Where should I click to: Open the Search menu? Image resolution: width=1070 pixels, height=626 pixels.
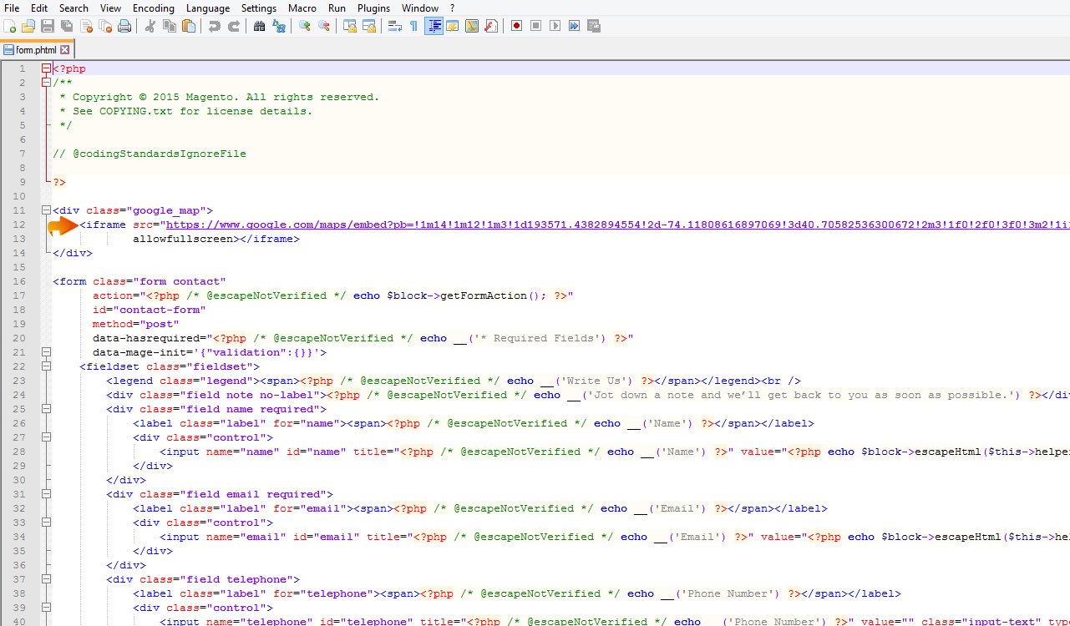pyautogui.click(x=74, y=8)
